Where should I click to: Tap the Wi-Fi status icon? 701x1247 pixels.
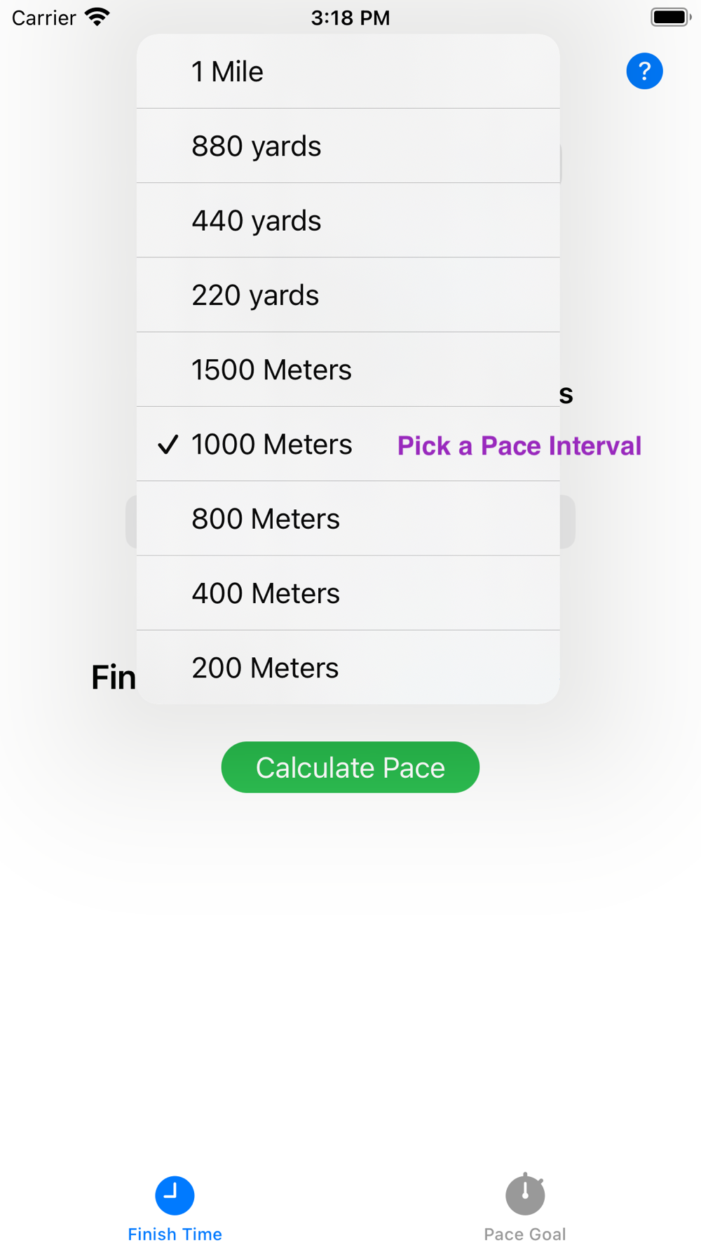[97, 17]
